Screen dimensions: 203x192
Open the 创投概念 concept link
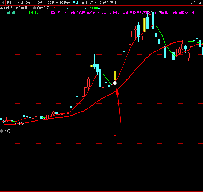[x=93, y=13]
